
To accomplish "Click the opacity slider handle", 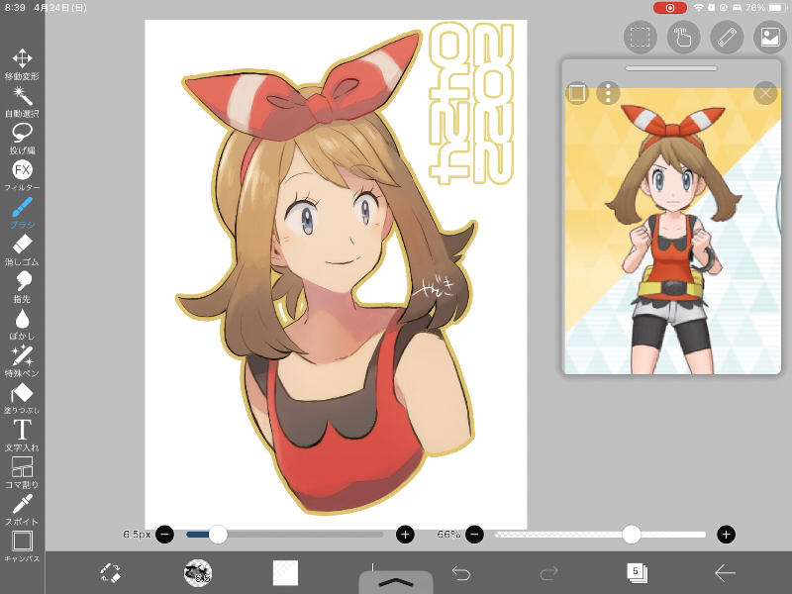I will 631,534.
